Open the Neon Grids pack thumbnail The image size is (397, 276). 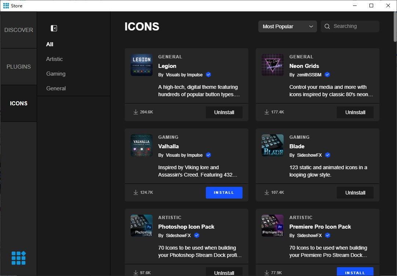[272, 65]
